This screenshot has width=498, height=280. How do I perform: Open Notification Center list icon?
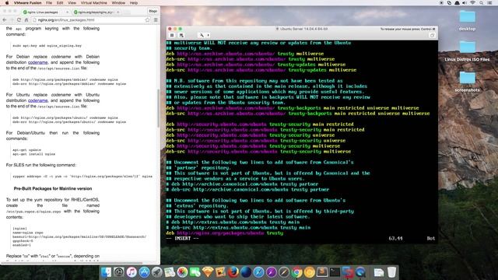pyautogui.click(x=489, y=3)
